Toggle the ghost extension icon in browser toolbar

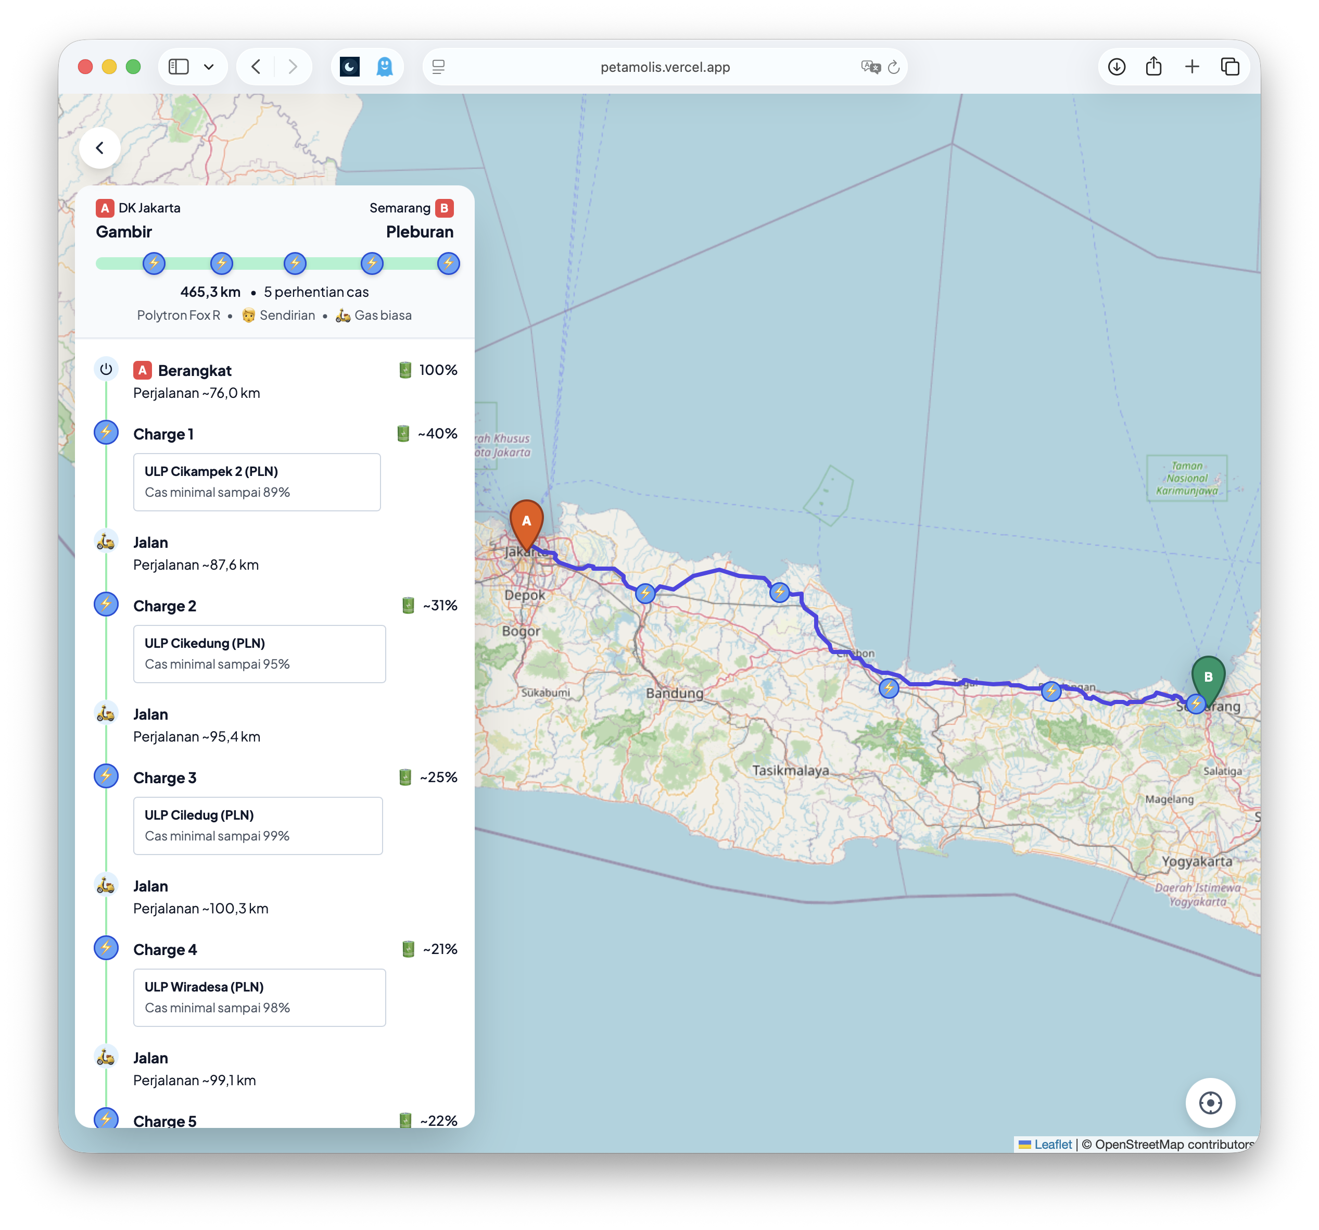coord(385,66)
